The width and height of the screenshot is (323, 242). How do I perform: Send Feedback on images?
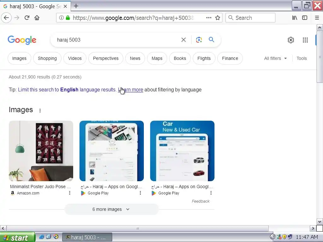[200, 201]
